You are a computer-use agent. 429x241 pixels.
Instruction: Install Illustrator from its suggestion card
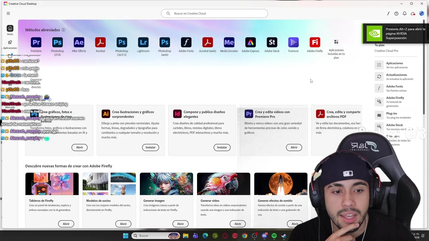tap(150, 147)
